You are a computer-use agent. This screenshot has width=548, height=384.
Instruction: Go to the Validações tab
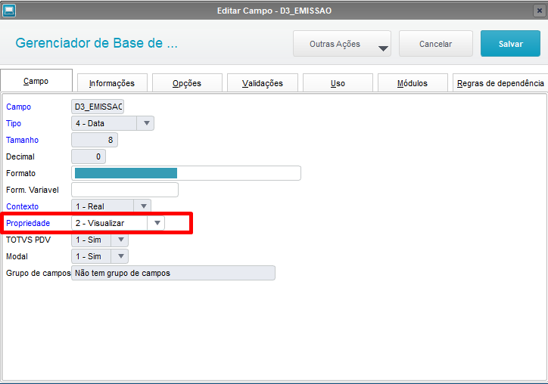click(263, 83)
